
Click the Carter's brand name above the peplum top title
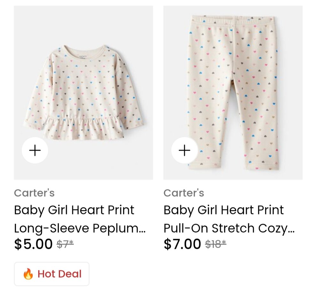(x=34, y=193)
